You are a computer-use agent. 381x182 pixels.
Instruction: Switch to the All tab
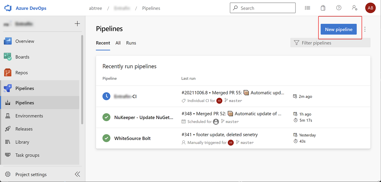coord(118,43)
